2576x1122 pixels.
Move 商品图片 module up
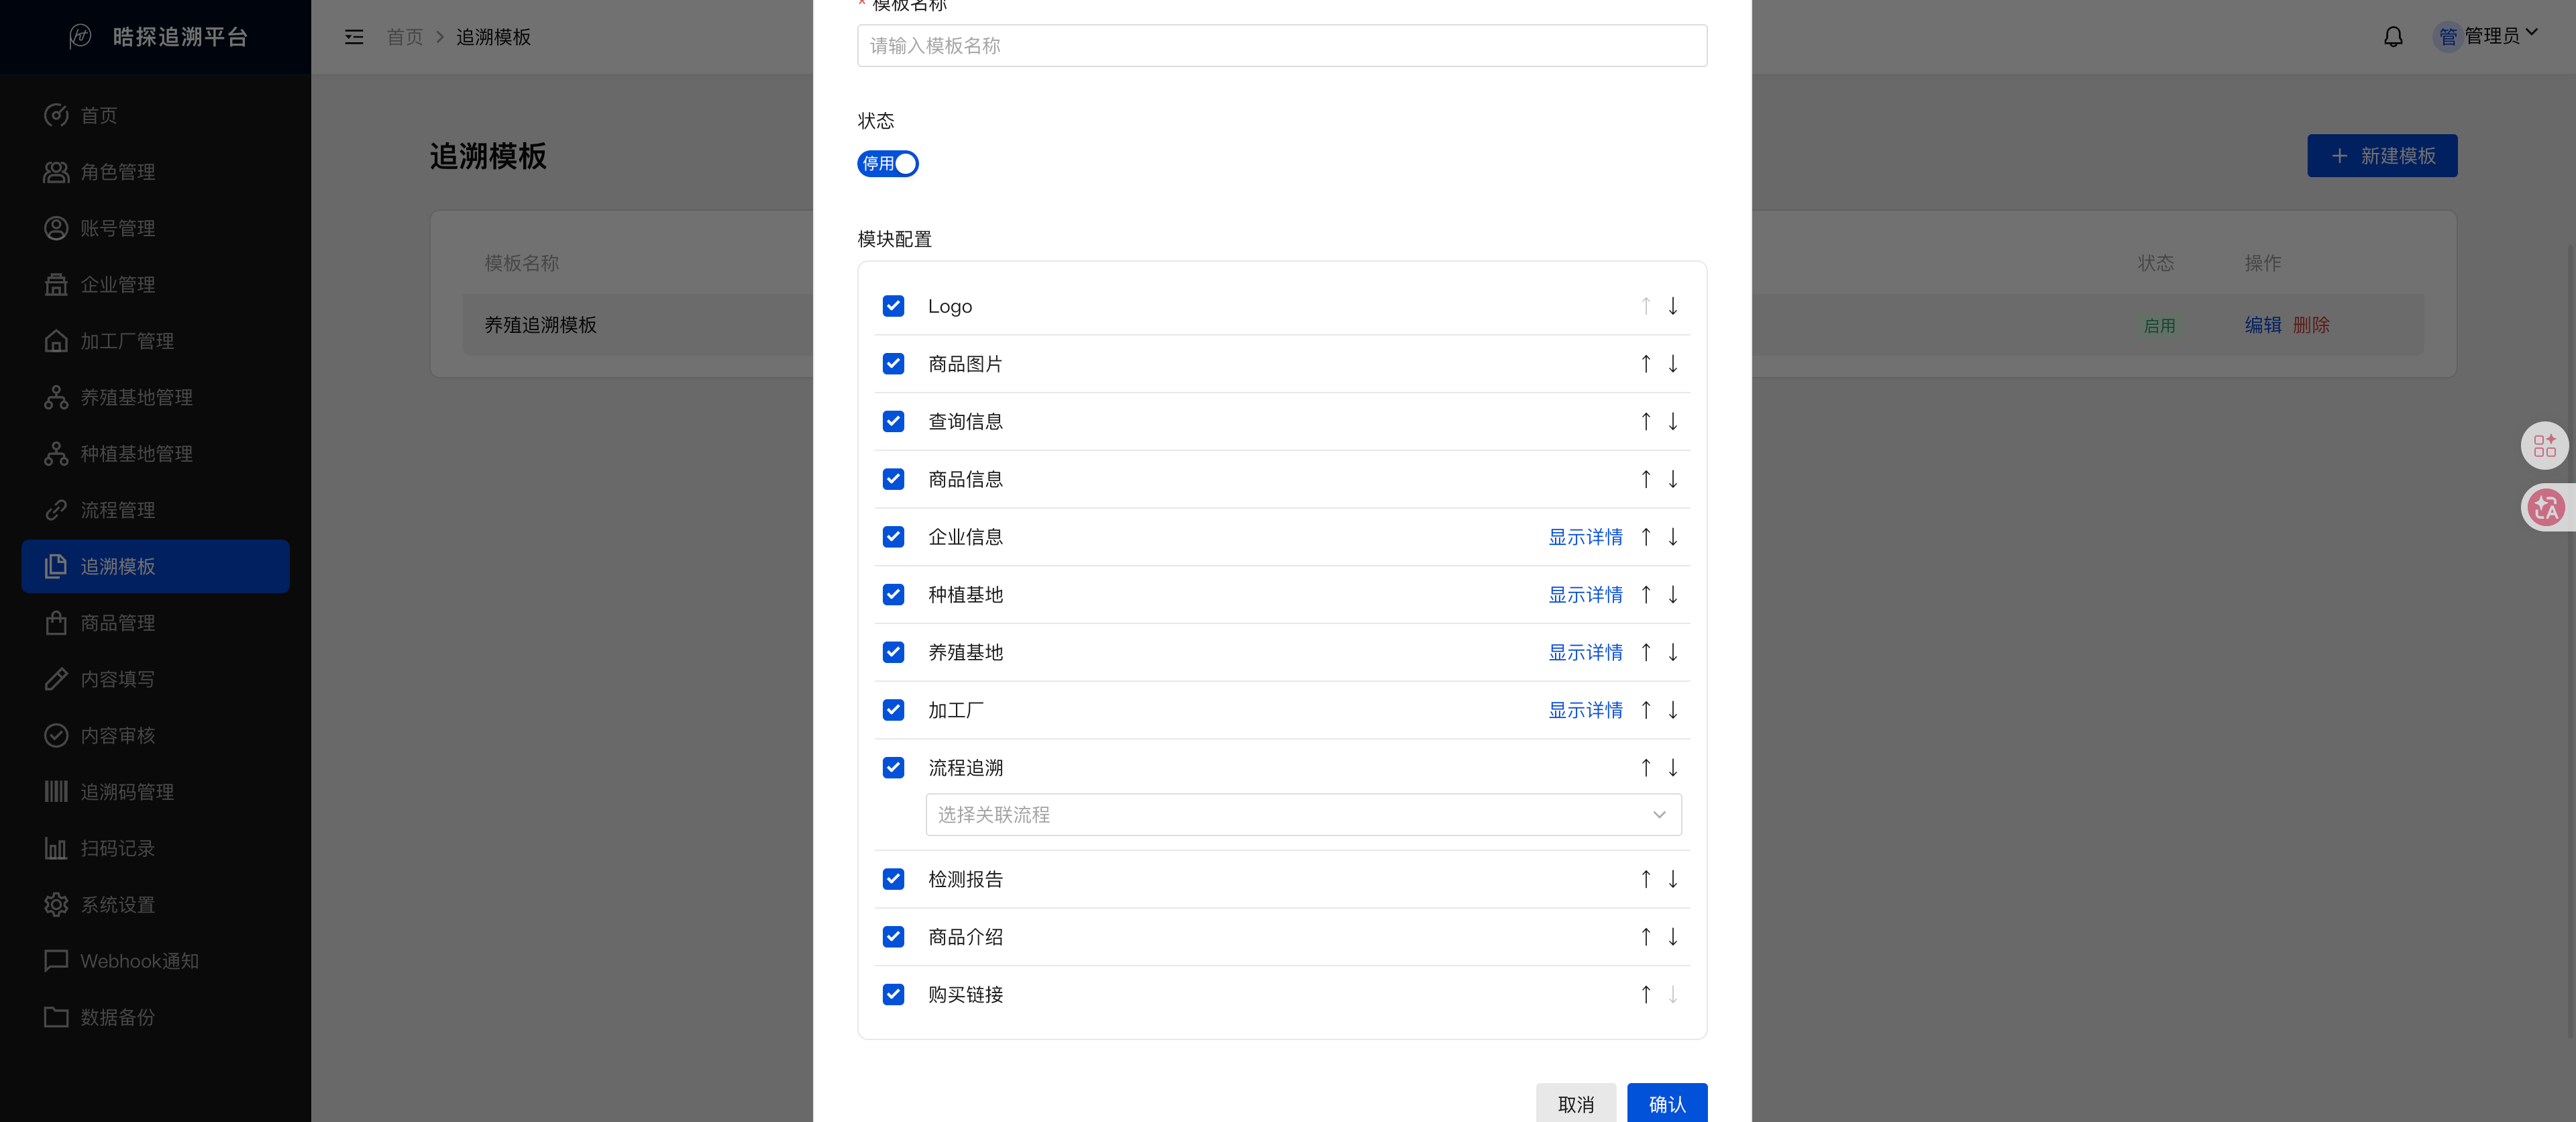pyautogui.click(x=1645, y=364)
